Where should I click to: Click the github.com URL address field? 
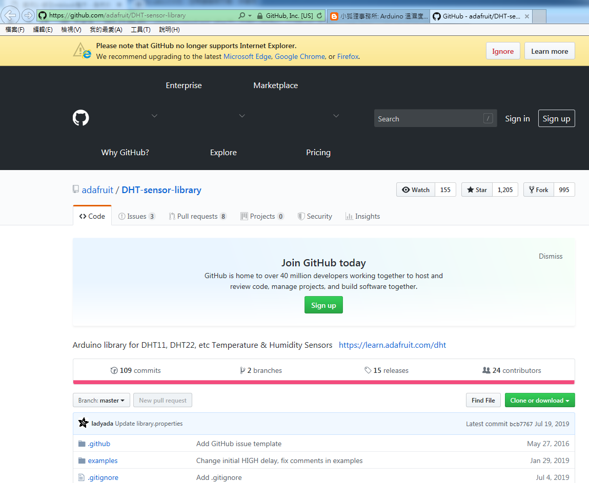(x=137, y=15)
